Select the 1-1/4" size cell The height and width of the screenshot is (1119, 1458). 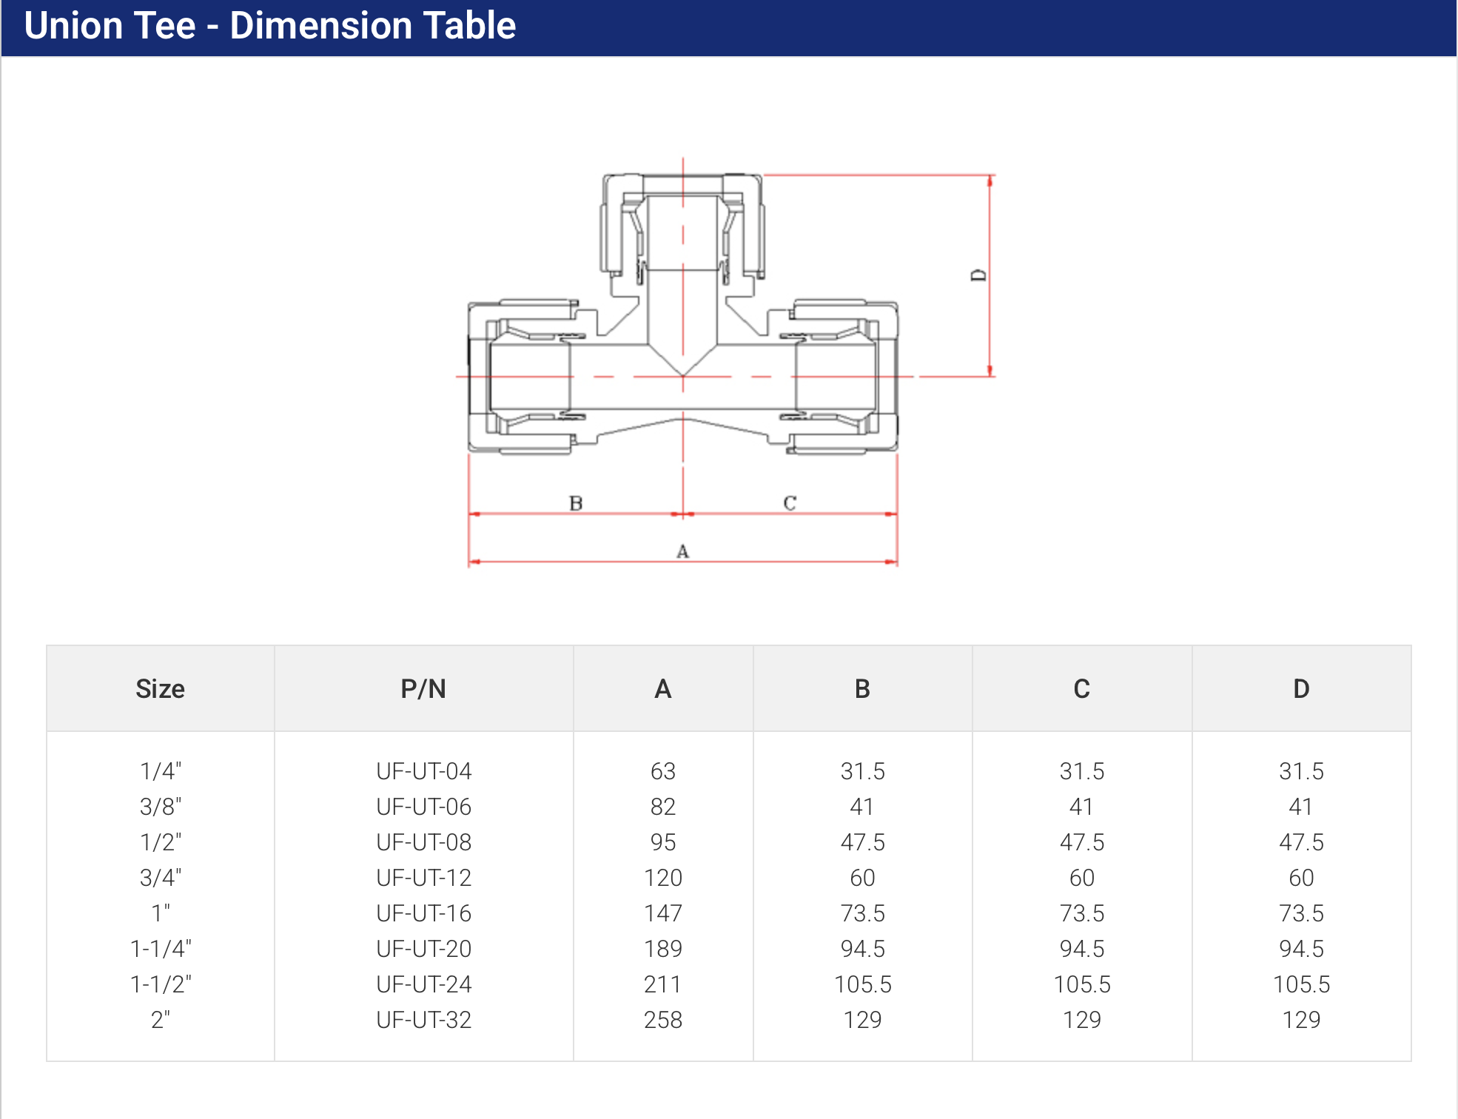(161, 949)
